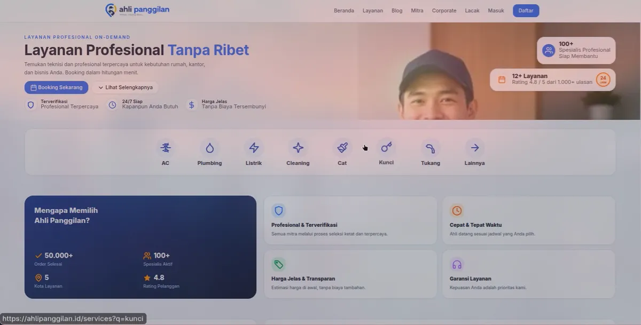Click the Layanan Profesional Tanpa Ribet heading
Screen dimensions: 641x325
137,50
